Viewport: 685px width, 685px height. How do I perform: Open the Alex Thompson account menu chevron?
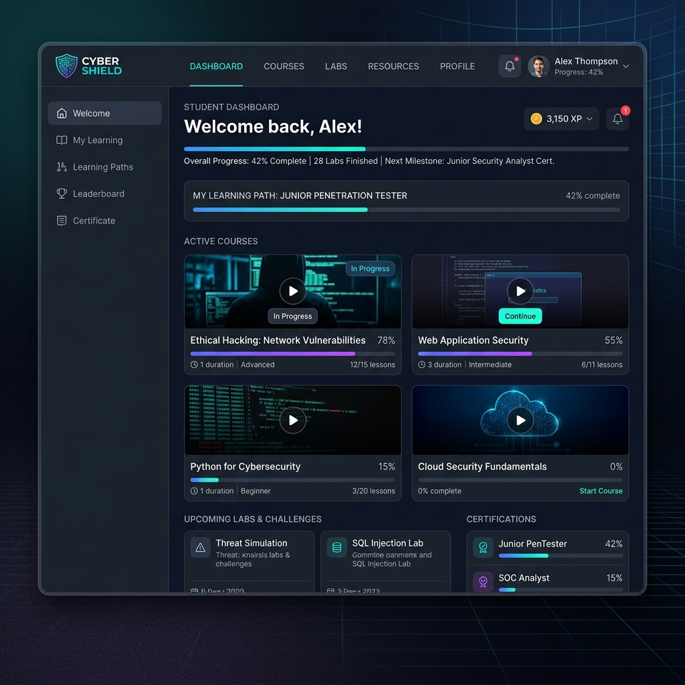coord(626,66)
